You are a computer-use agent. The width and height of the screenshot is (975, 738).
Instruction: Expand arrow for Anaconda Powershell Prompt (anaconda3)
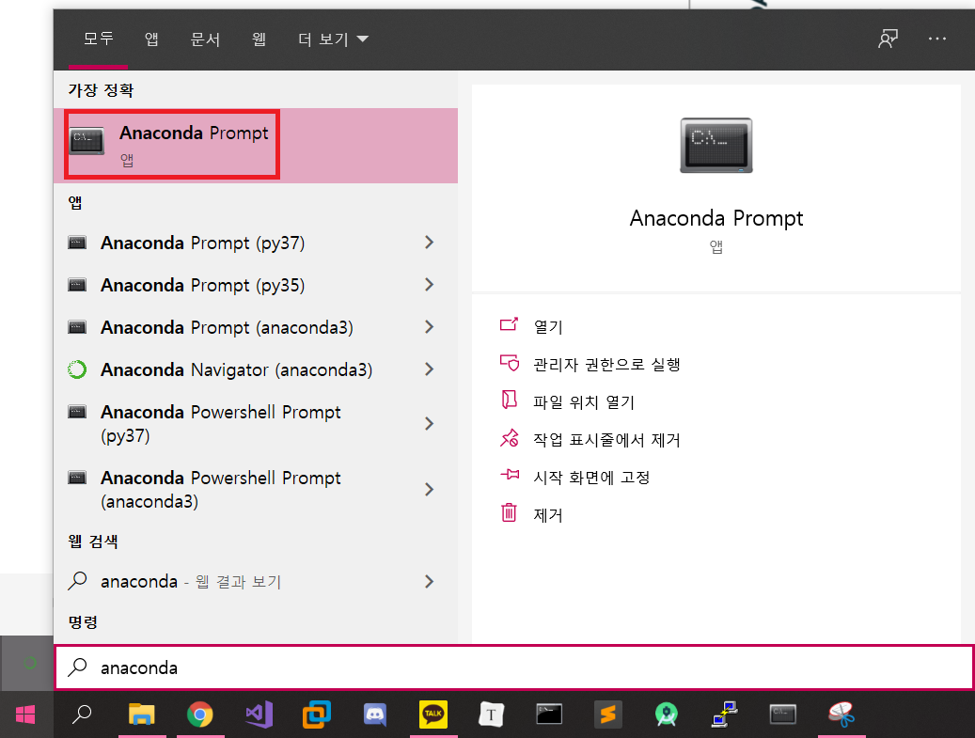tap(429, 489)
